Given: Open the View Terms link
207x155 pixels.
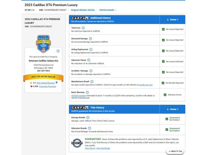Looking at the screenshot, I should click(90, 148).
